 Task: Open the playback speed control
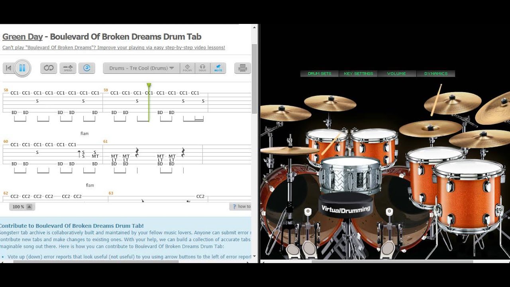(x=68, y=68)
